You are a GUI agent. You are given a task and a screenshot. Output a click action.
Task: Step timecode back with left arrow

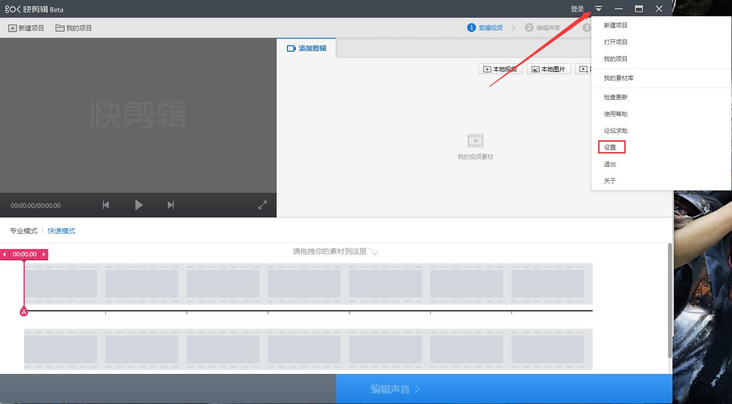pyautogui.click(x=5, y=254)
